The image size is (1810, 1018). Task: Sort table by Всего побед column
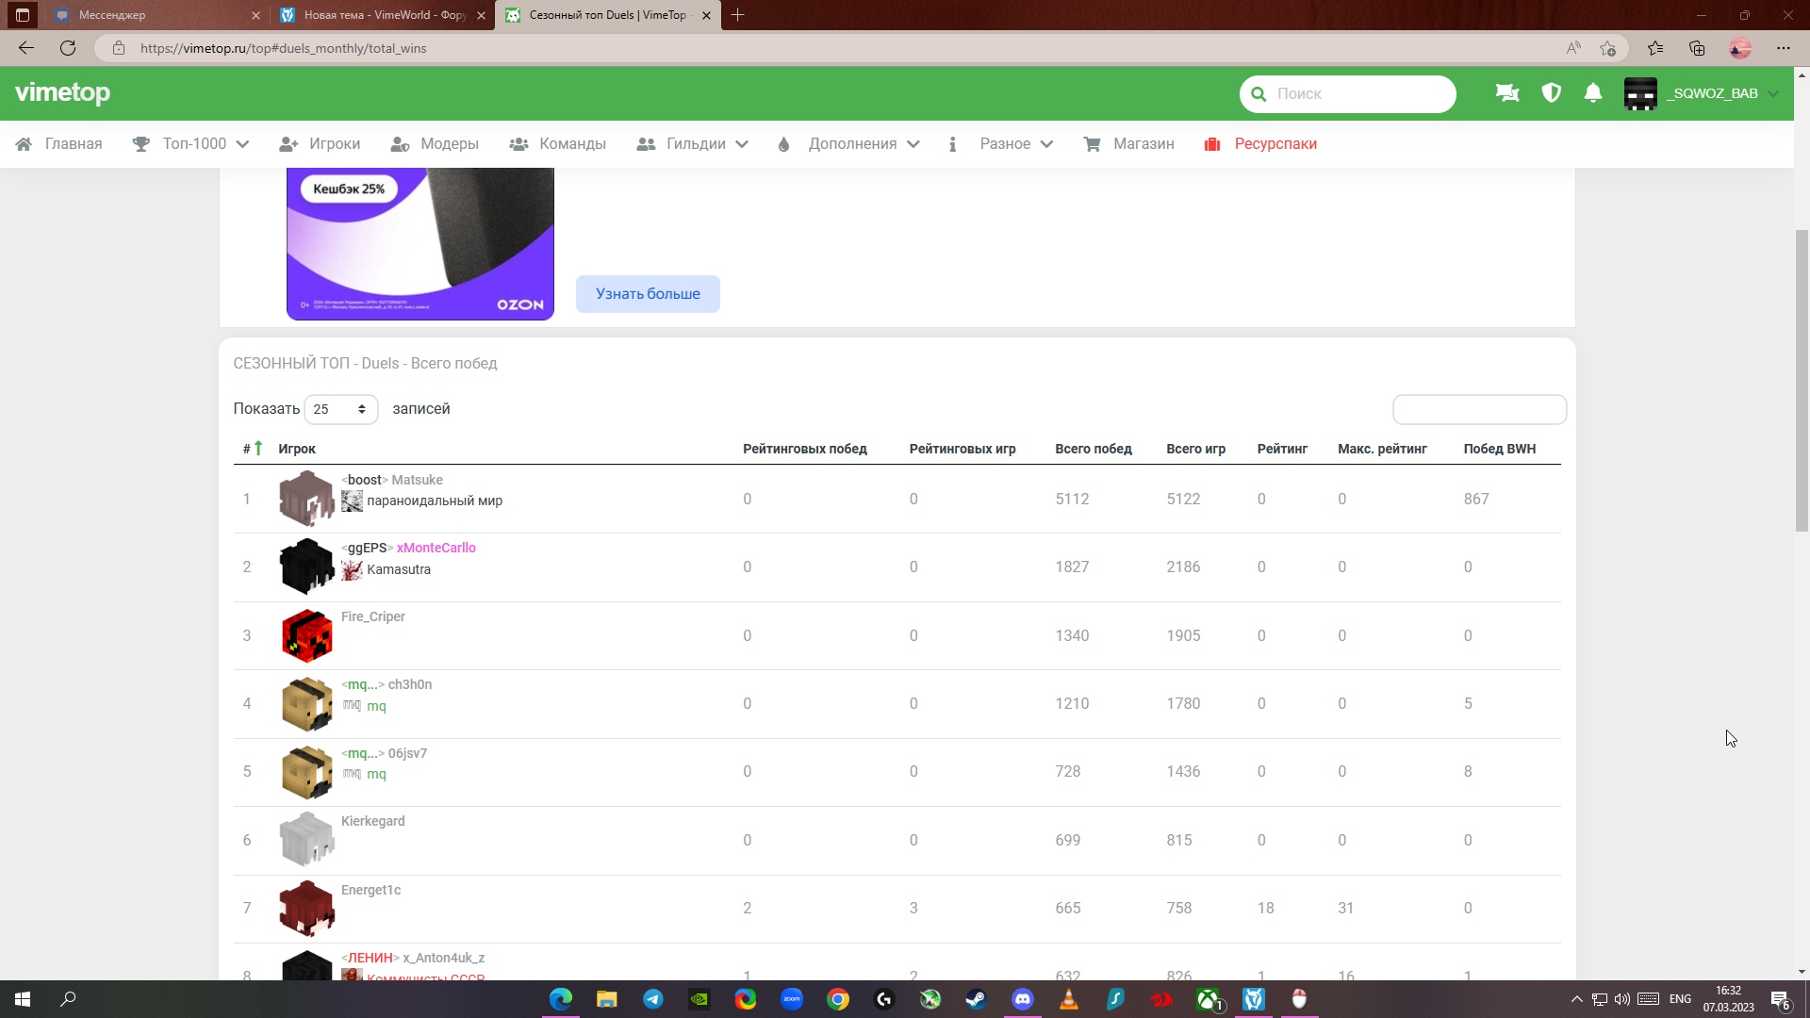click(1093, 449)
